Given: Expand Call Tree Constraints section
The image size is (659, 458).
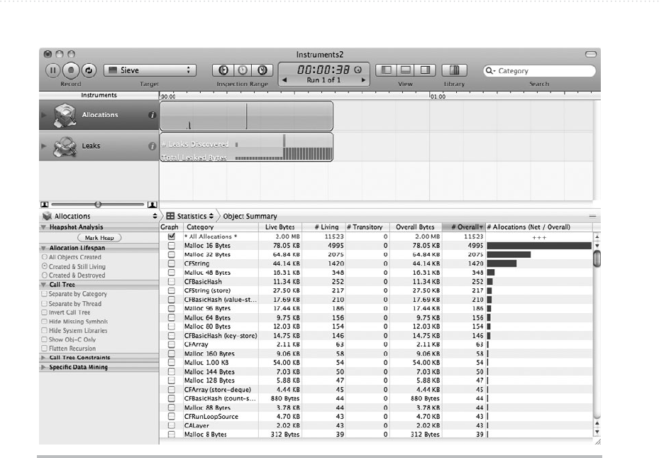Looking at the screenshot, I should 43,357.
